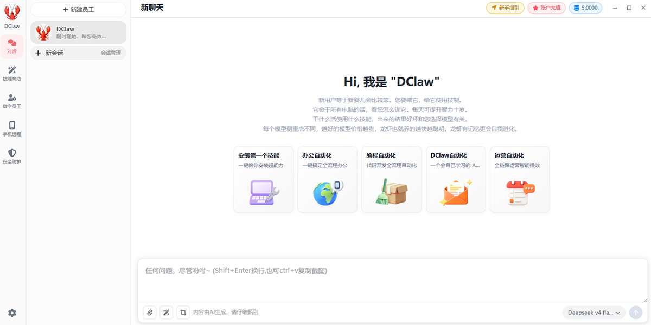Click the DClaw lobster logo icon
The width and height of the screenshot is (651, 325).
click(12, 12)
